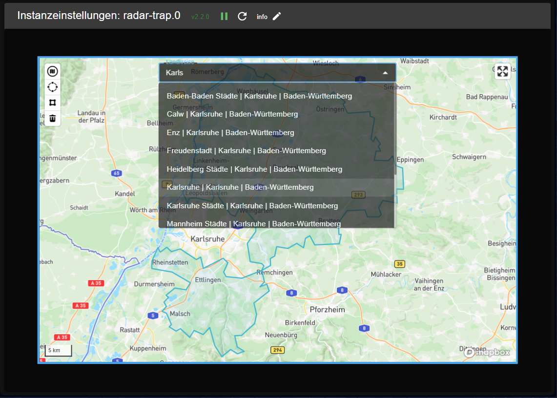
Task: Pause the radar-trap.0 instance
Action: click(224, 16)
